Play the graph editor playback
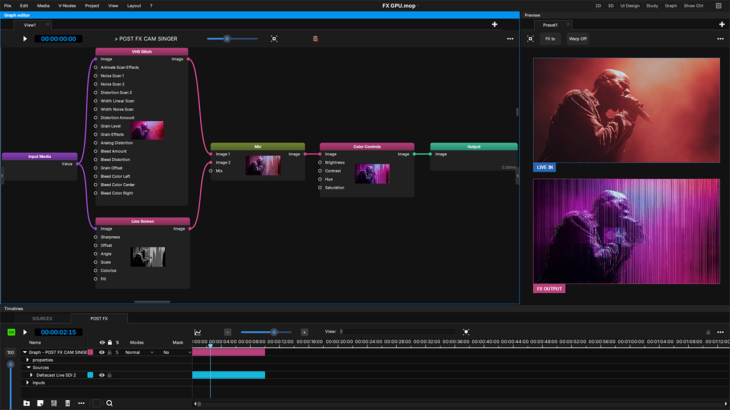The height and width of the screenshot is (410, 730). pyautogui.click(x=25, y=39)
